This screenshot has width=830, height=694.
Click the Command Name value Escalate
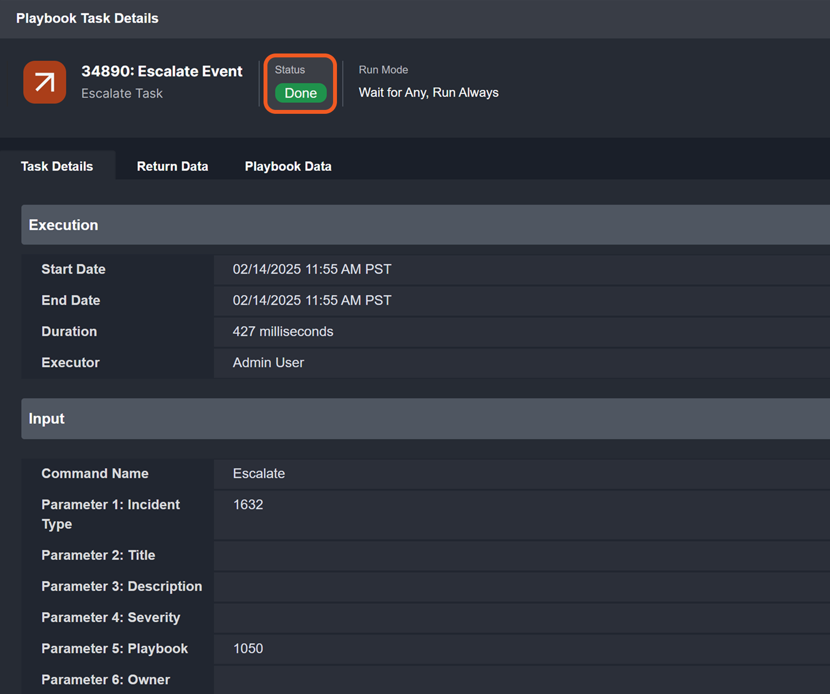point(259,474)
